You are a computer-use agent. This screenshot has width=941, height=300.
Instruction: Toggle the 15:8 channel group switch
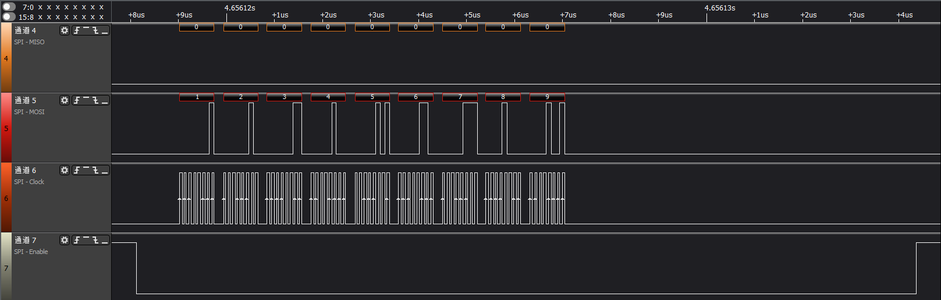[9, 17]
